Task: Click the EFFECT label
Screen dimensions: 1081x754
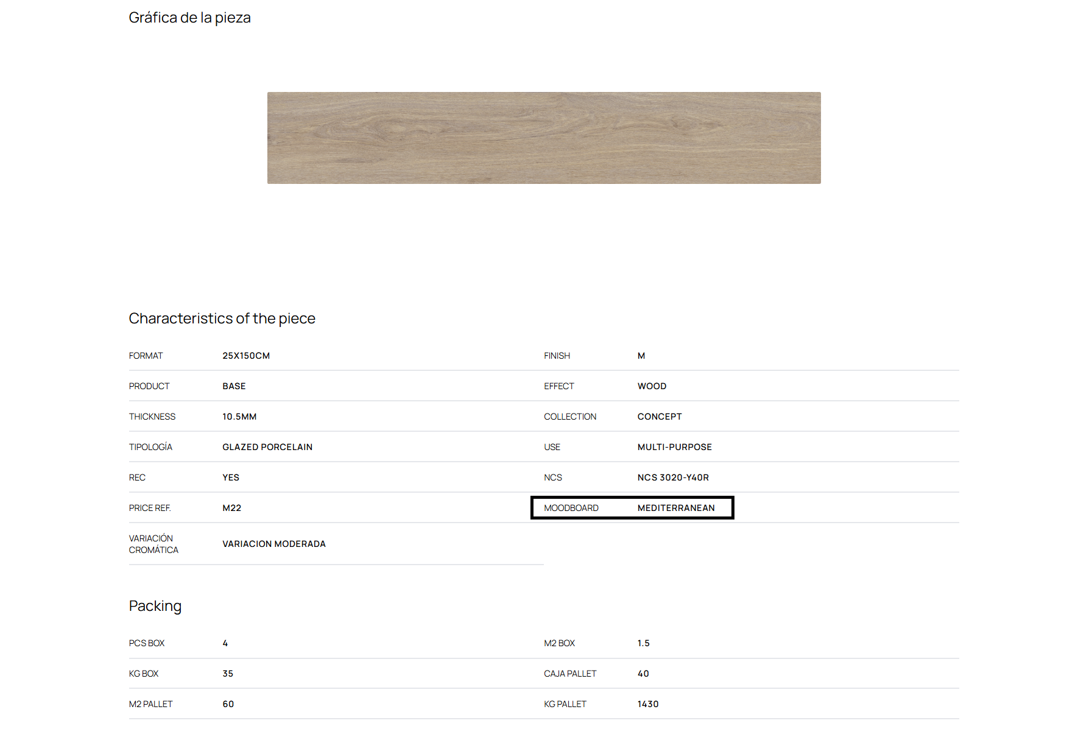Action: 559,386
